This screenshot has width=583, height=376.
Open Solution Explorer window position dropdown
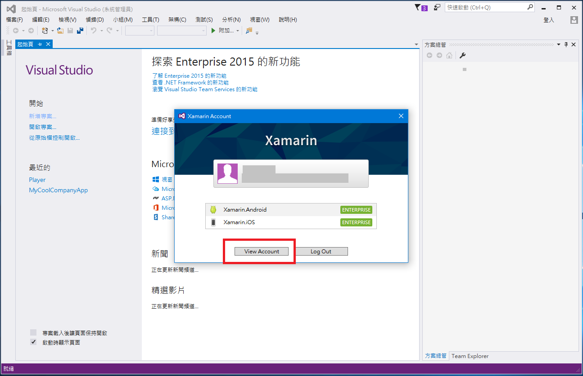(x=559, y=44)
